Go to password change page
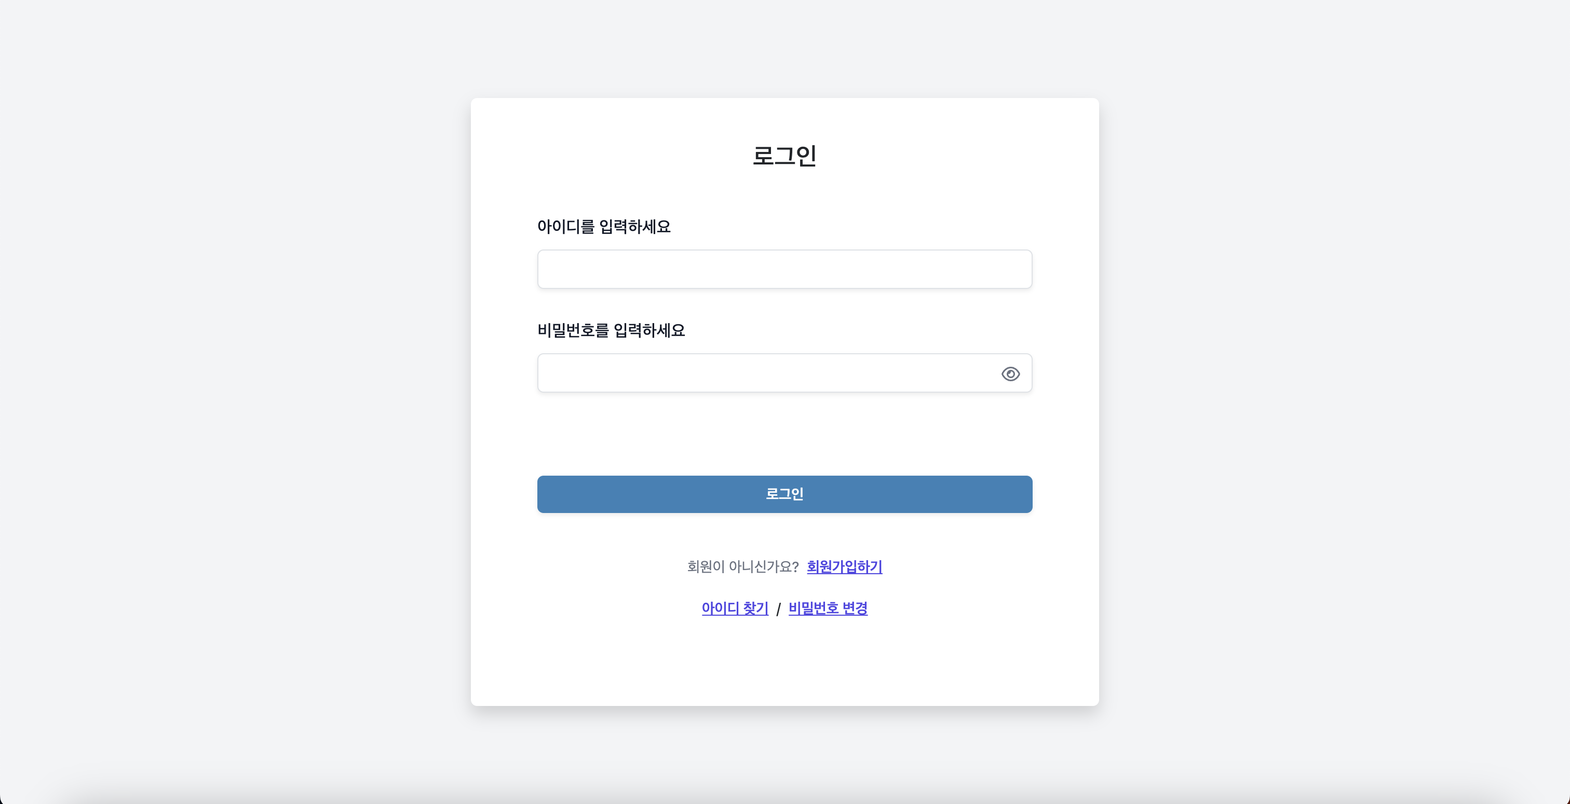This screenshot has width=1570, height=804. click(828, 608)
